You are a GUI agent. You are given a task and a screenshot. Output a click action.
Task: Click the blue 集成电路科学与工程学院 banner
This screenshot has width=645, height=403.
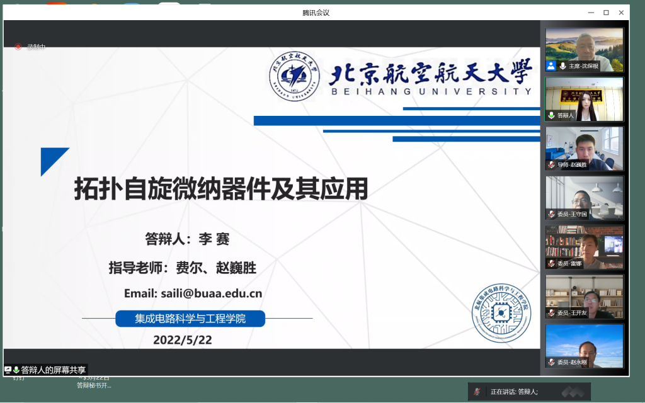pos(190,319)
